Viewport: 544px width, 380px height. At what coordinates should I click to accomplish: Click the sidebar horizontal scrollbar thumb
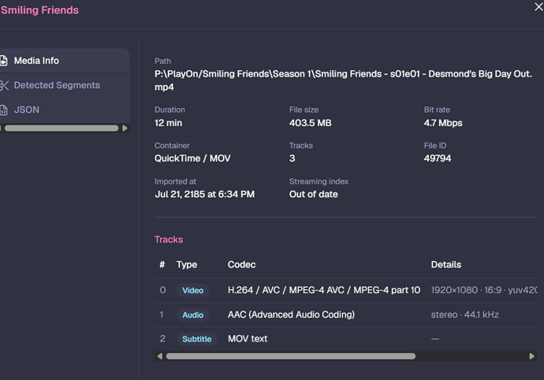pos(61,129)
